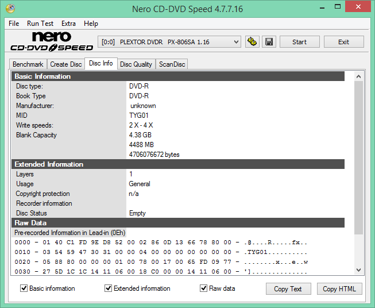Click the Nero disc icon in title bar
The width and height of the screenshot is (375, 308).
click(x=10, y=9)
